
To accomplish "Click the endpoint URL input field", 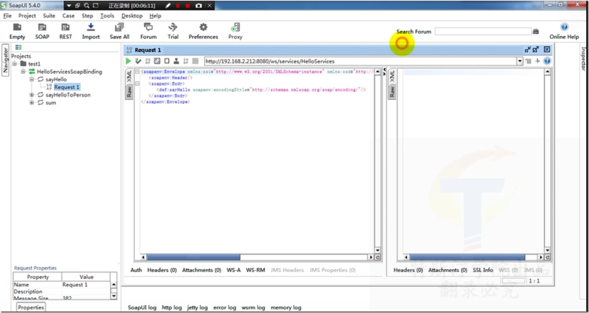I will click(x=360, y=61).
